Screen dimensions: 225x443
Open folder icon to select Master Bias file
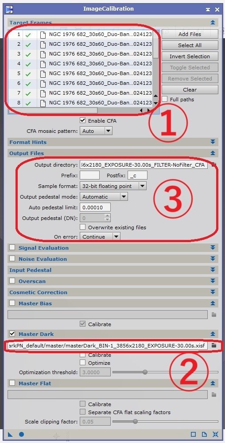(214, 315)
